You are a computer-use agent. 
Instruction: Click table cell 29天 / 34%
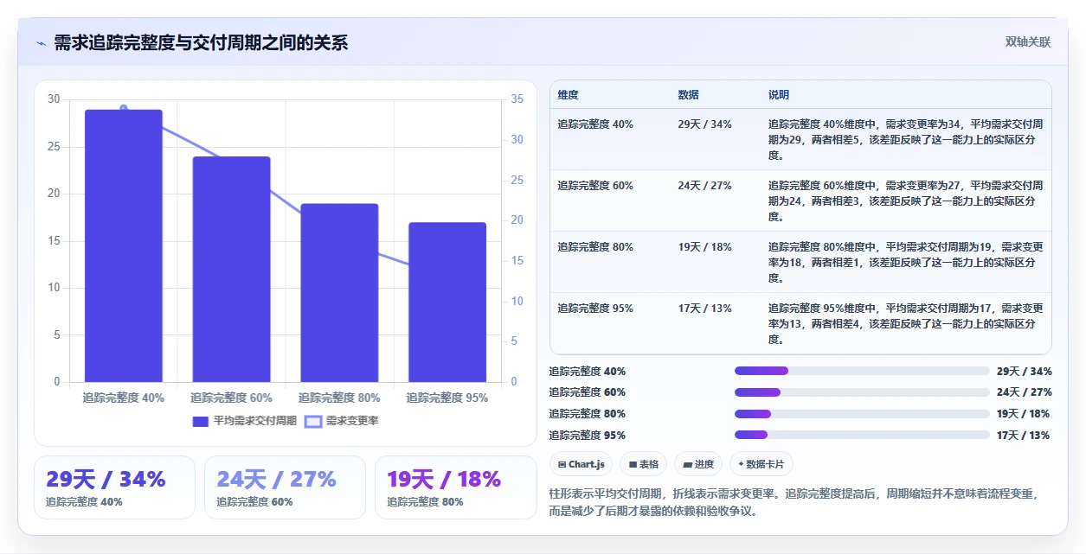(x=704, y=124)
